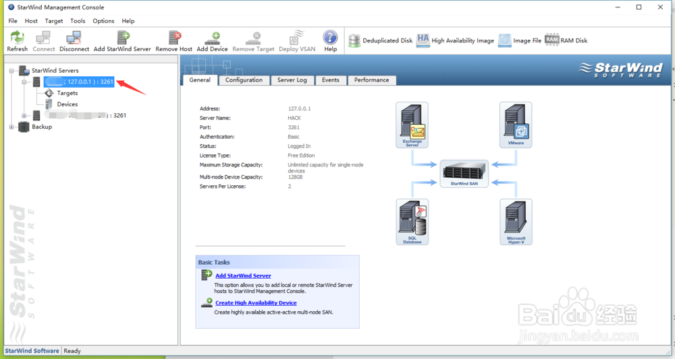Click the Add Device toolbar icon

pos(213,38)
